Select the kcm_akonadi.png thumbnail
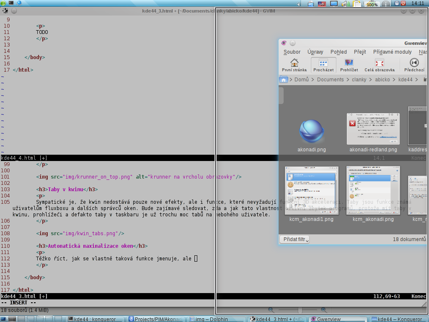429x322 pixels. (x=373, y=194)
